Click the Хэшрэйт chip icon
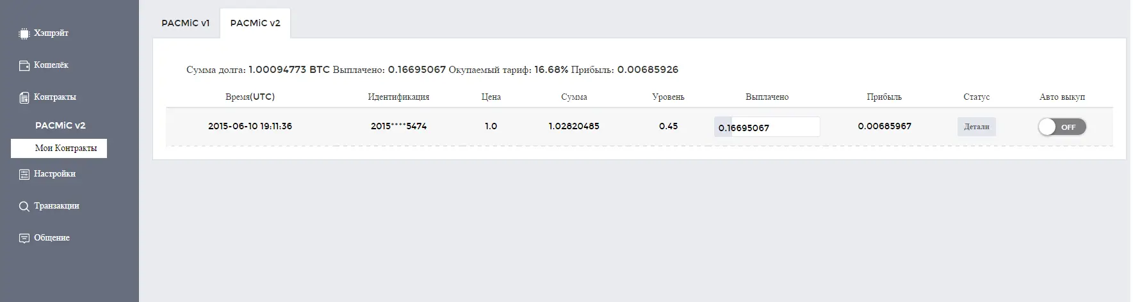Screen dimensions: 1133x302 24,33
